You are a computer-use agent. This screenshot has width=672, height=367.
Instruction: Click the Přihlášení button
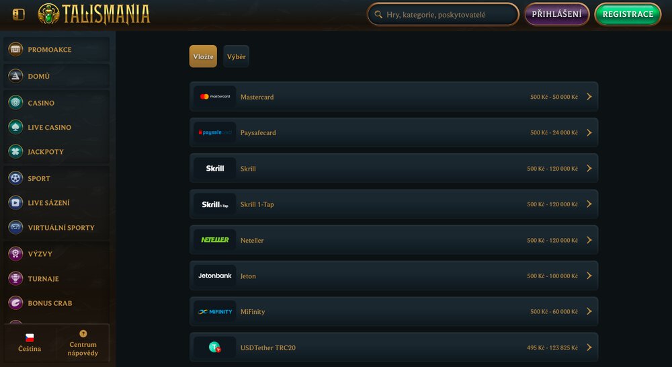click(556, 14)
